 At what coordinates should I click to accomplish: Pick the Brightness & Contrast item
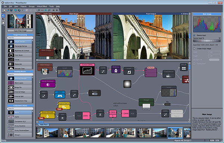(x=20, y=50)
